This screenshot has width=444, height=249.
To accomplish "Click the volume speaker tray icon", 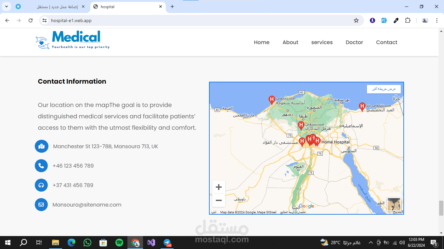I will 402,243.
